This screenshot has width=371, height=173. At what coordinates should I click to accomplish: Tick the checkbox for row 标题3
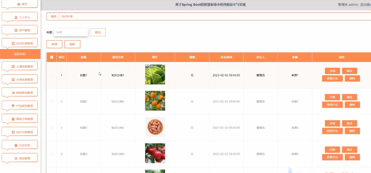tap(51, 128)
